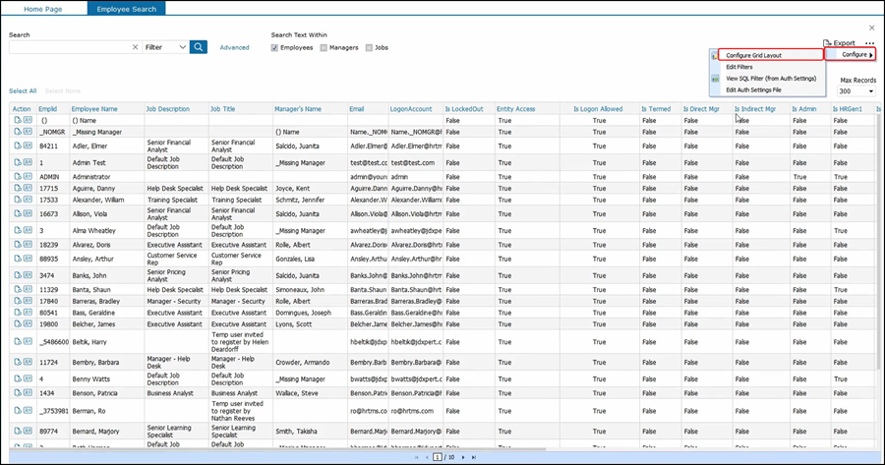This screenshot has width=885, height=465.
Task: Open the Filter dropdown
Action: (165, 47)
